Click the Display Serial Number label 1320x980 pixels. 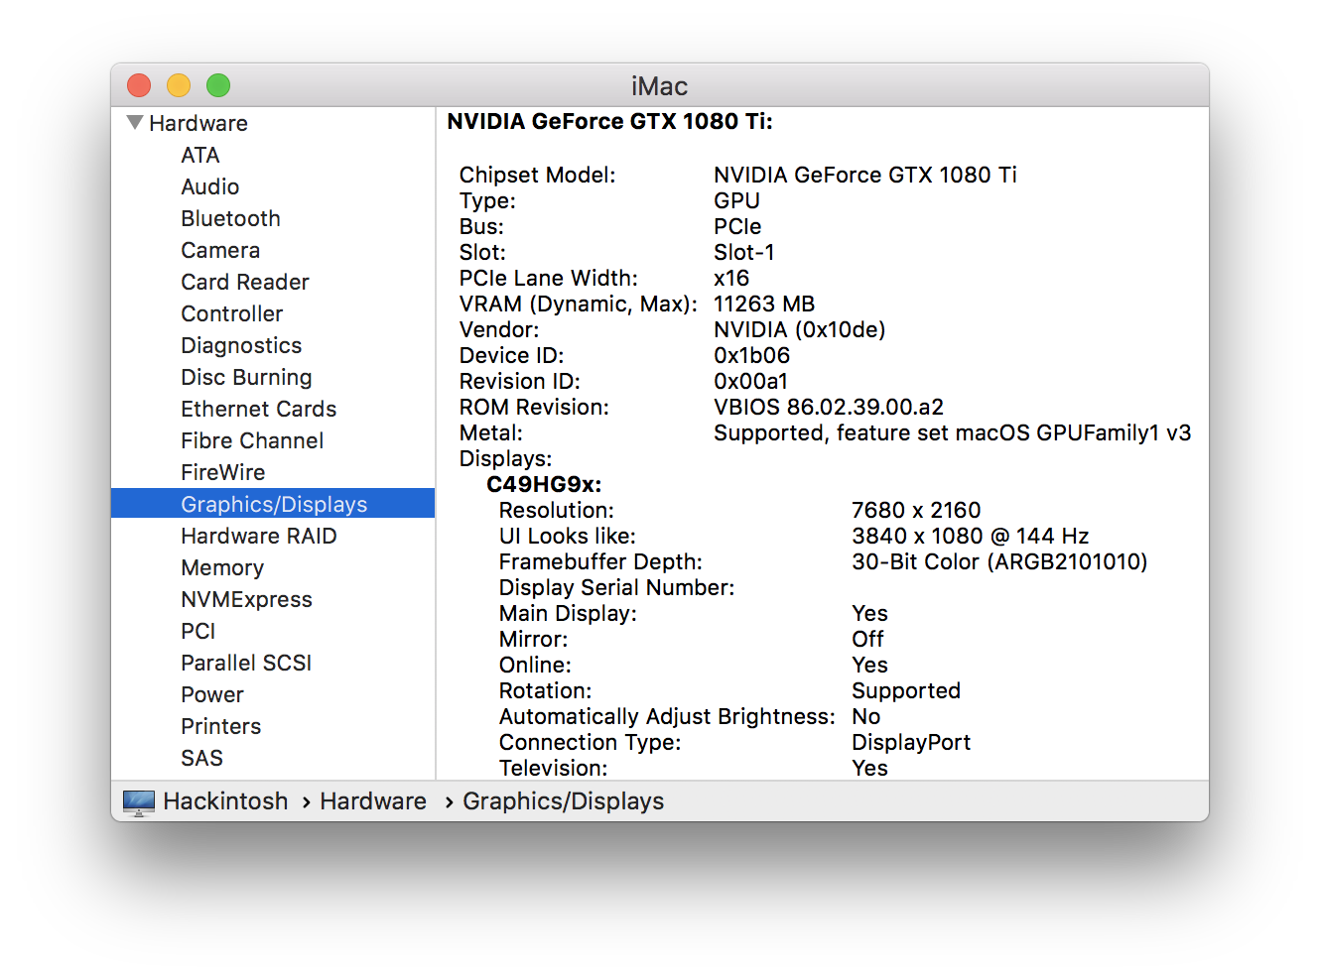[x=616, y=587]
